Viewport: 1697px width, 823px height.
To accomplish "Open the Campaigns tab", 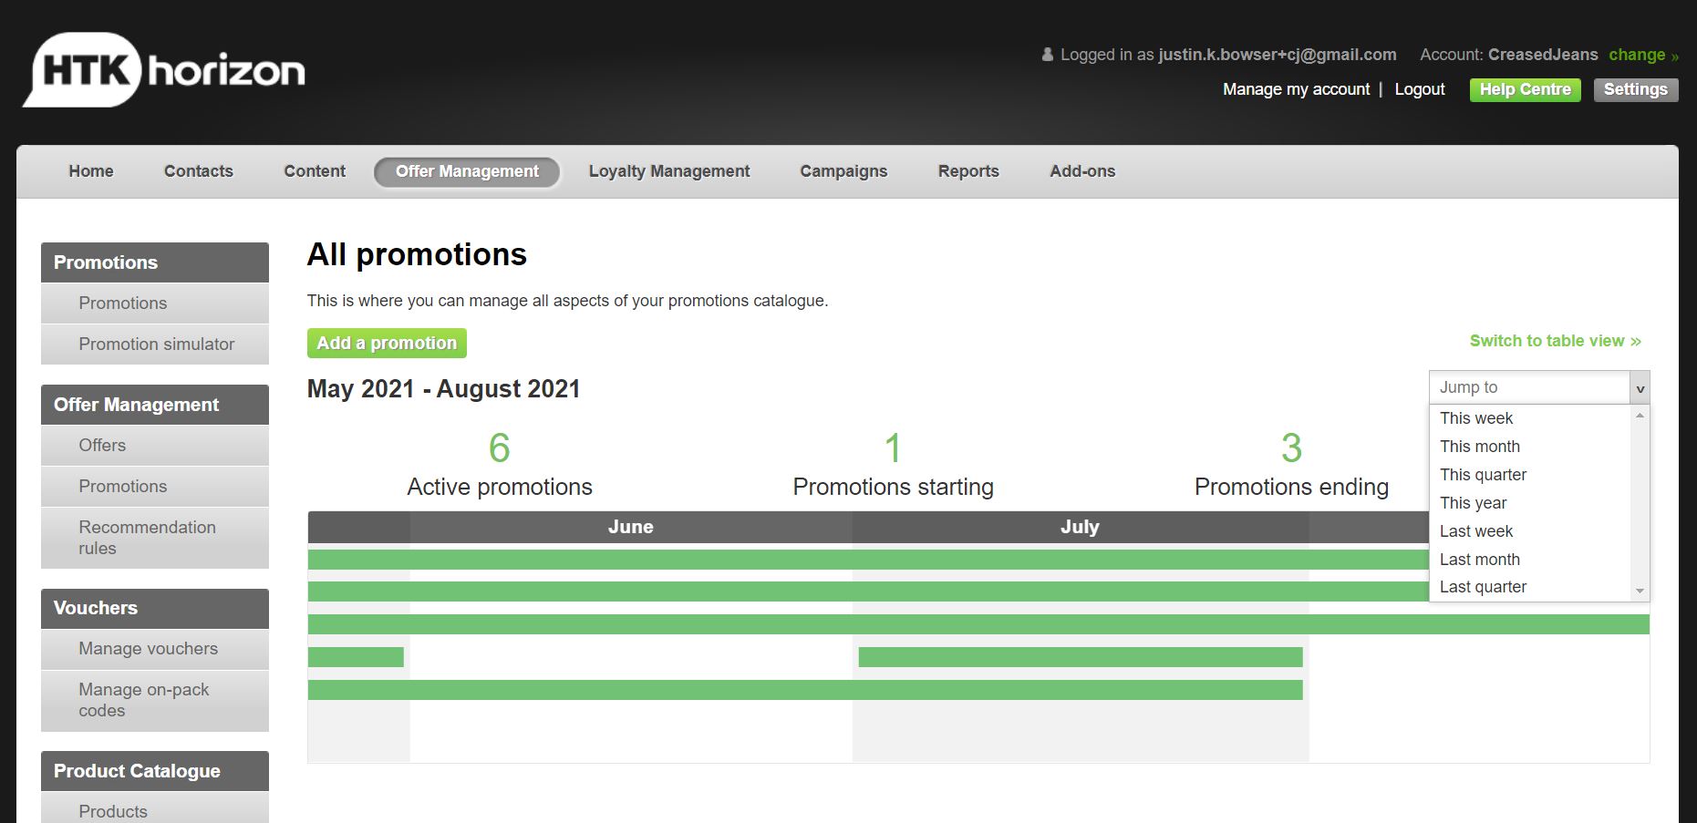I will pyautogui.click(x=843, y=171).
